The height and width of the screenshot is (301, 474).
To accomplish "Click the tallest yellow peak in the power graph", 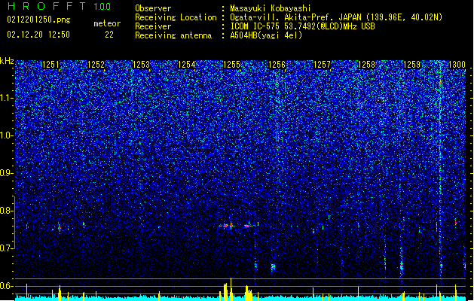I will 231,289.
